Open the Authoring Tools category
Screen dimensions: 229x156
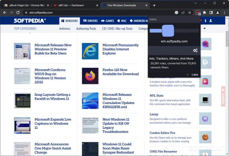pos(86,29)
